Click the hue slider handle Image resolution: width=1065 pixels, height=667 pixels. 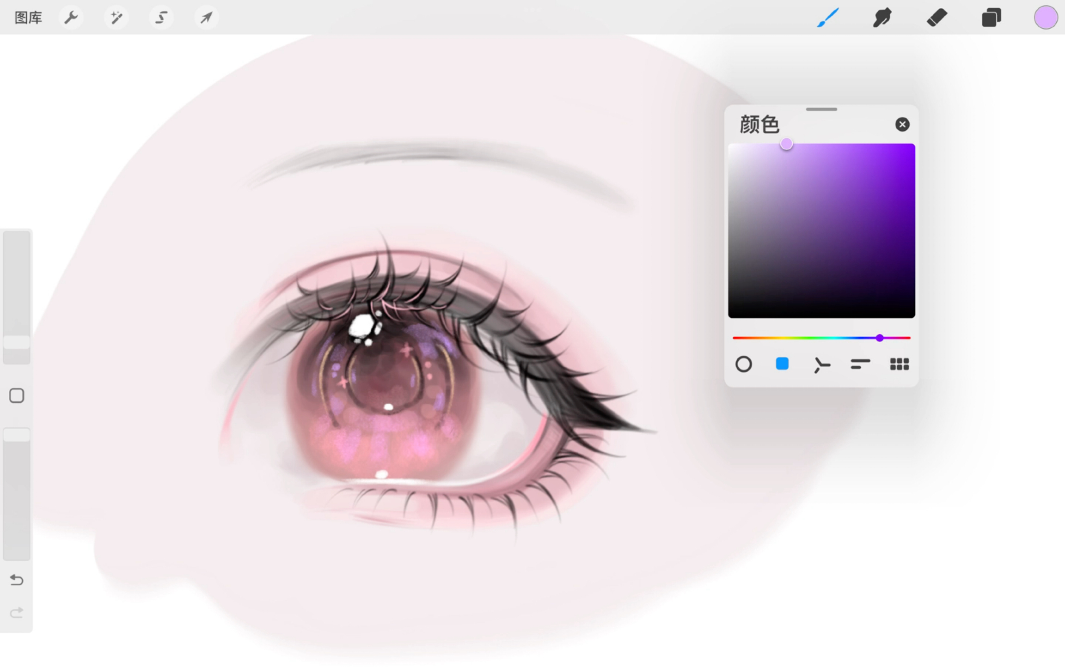[x=880, y=338]
